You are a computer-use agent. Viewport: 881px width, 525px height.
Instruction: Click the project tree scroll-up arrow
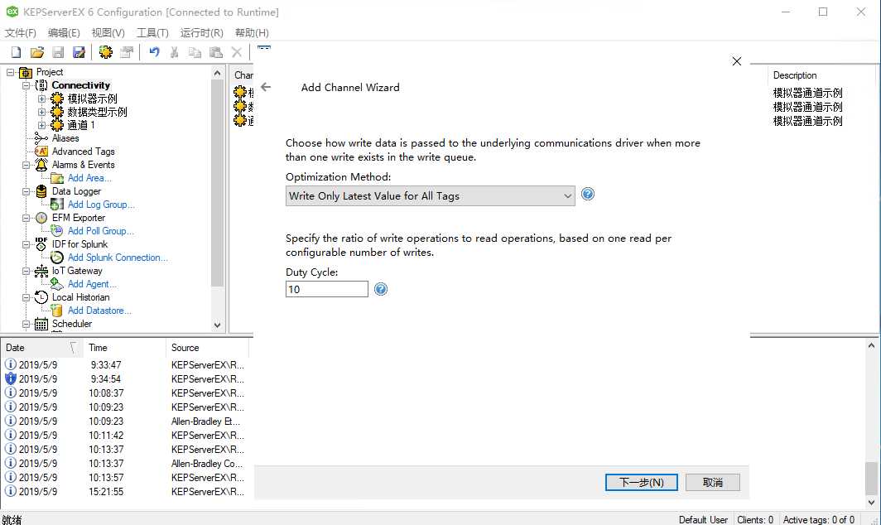tap(218, 73)
